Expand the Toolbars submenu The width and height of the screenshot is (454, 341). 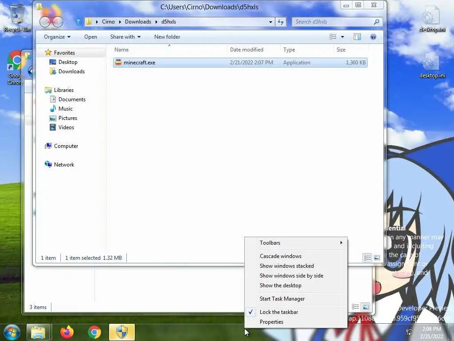click(296, 243)
